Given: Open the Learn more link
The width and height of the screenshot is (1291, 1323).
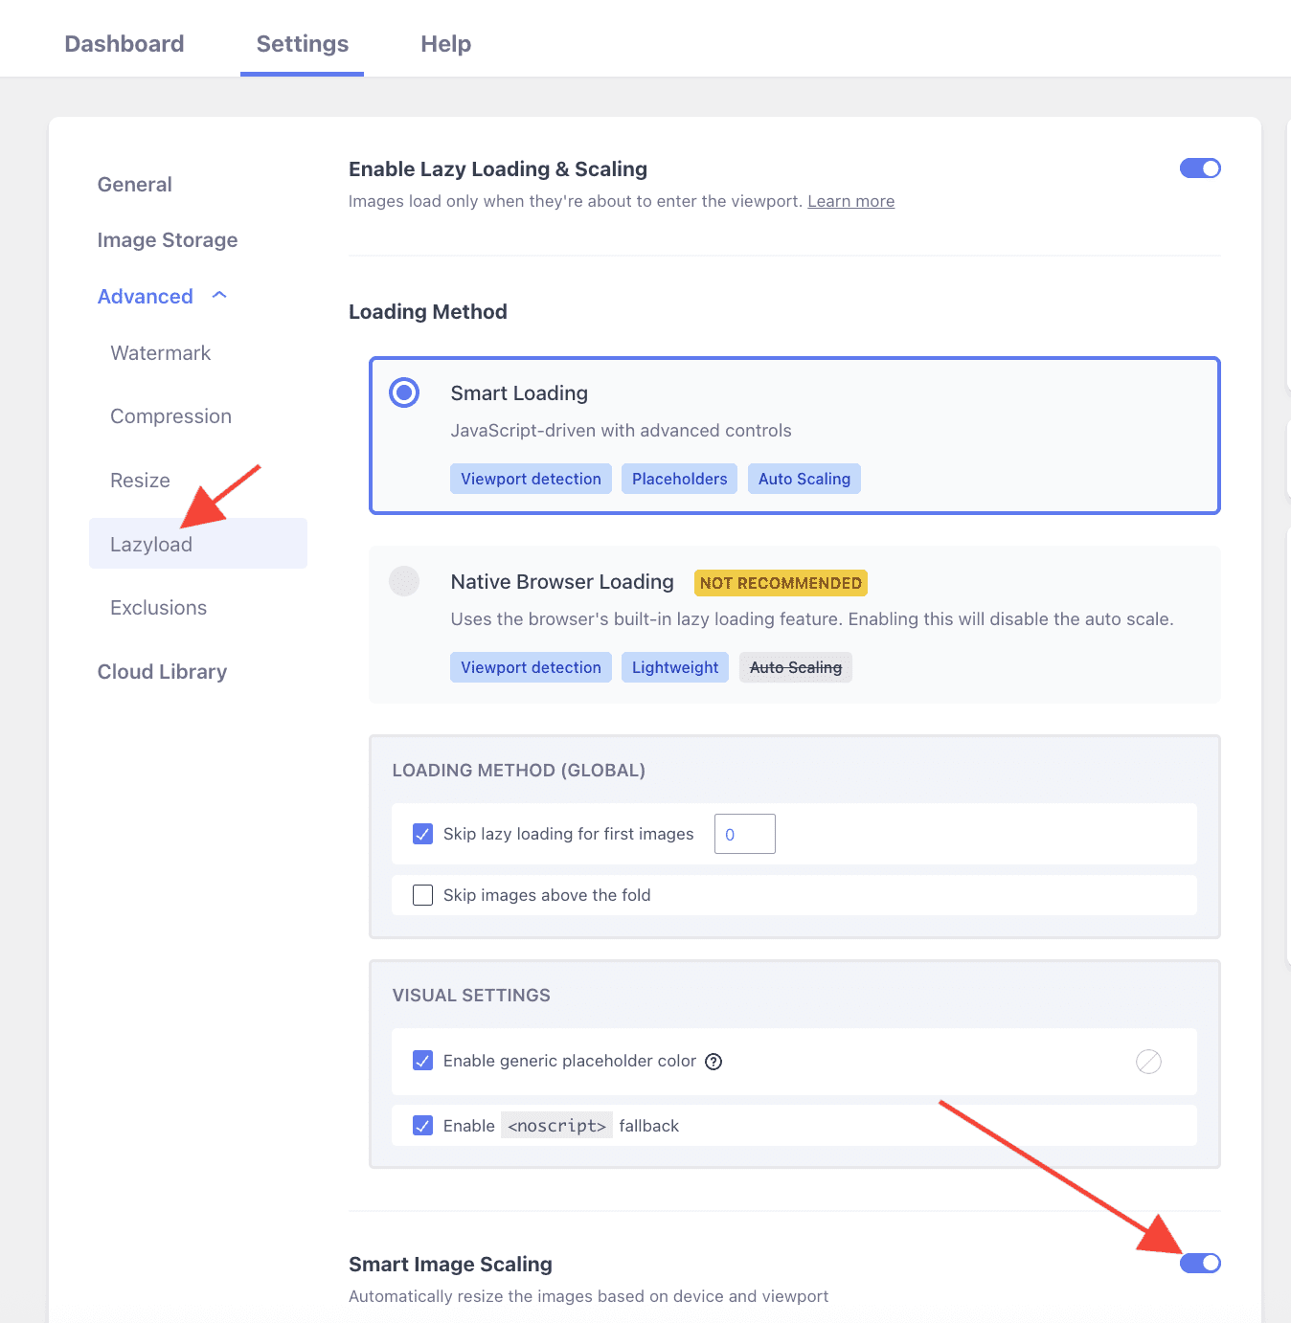Looking at the screenshot, I should (x=850, y=201).
